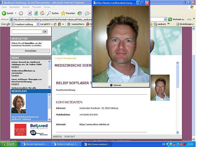Open the Suchen search magnifier
Image resolution: width=217 pixels, height=147 pixels.
[49, 13]
